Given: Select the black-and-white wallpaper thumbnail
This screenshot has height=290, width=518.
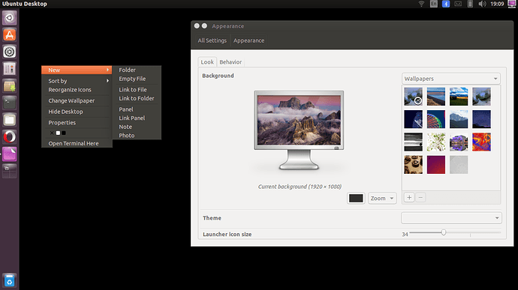Looking at the screenshot, I should pos(414,142).
